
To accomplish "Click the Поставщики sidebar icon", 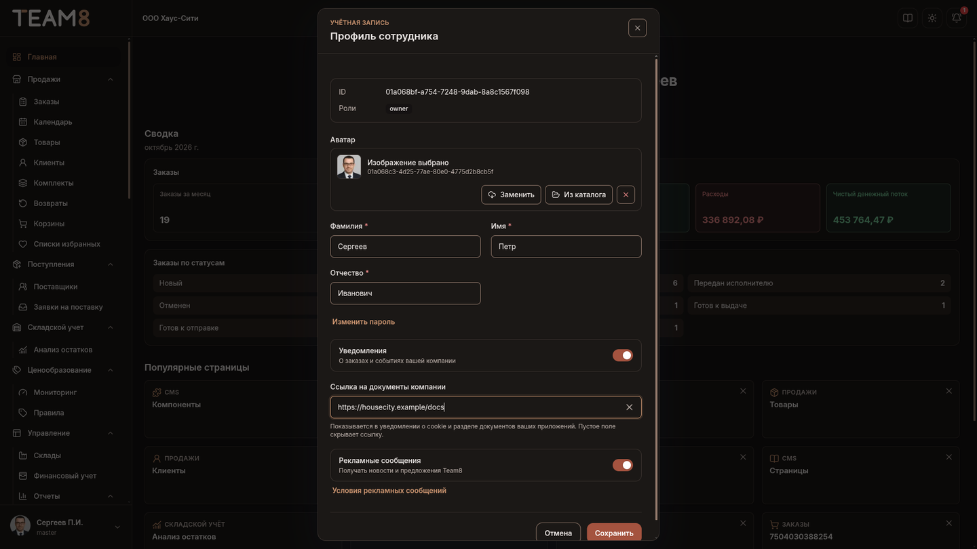I will point(23,287).
